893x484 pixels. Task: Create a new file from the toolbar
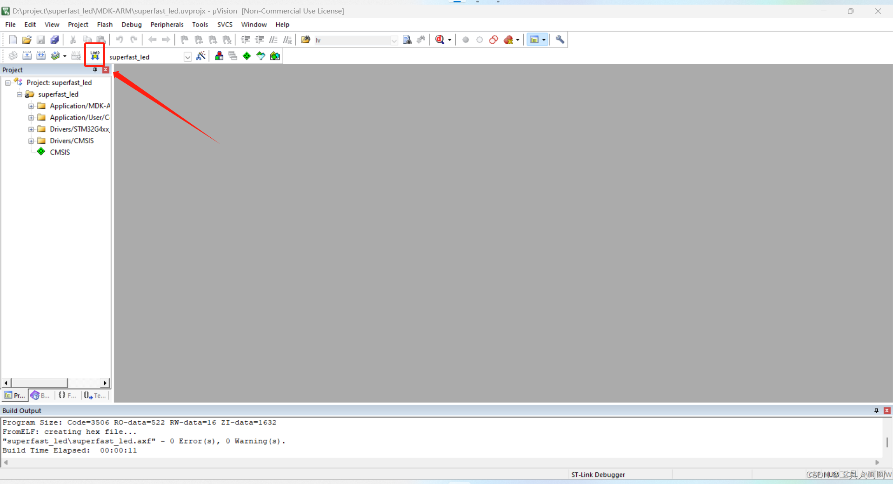pyautogui.click(x=13, y=40)
